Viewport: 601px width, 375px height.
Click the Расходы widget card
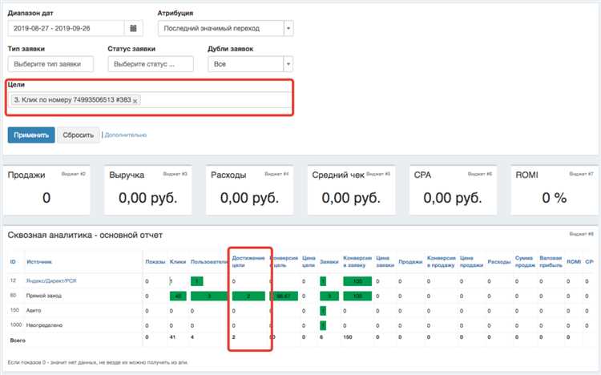(x=249, y=190)
